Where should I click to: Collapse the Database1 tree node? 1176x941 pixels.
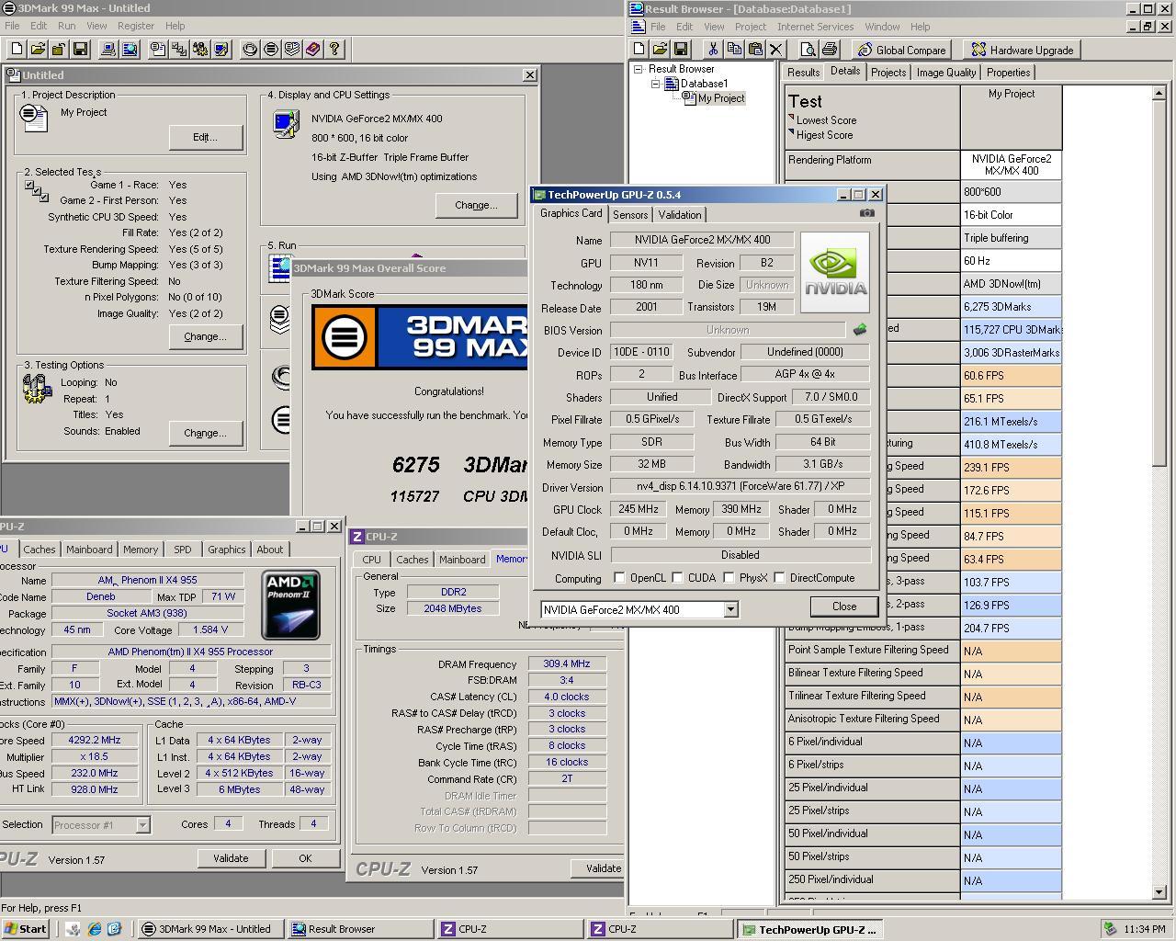655,84
